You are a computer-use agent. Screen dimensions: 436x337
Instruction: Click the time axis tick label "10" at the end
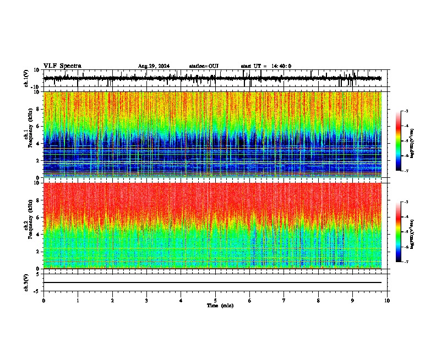pyautogui.click(x=387, y=301)
